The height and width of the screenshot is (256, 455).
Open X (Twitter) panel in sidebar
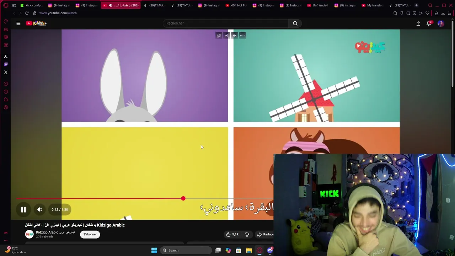(x=6, y=72)
